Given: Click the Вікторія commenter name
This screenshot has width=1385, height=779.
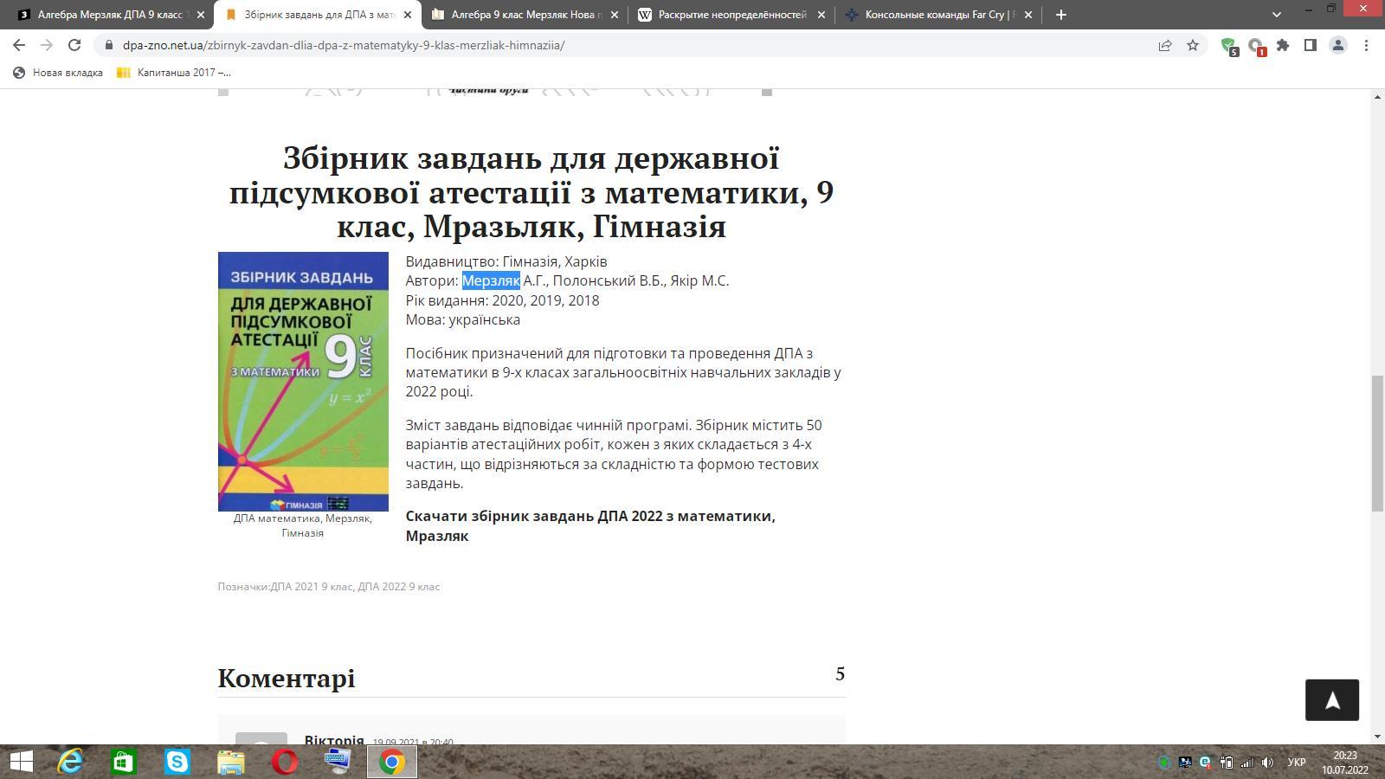Looking at the screenshot, I should [334, 740].
